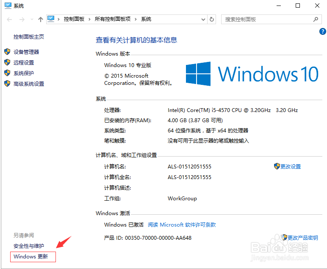This screenshot has height=269, width=327.
Task: Expand chevron after 控制面板 breadcrumb
Action: (89, 19)
